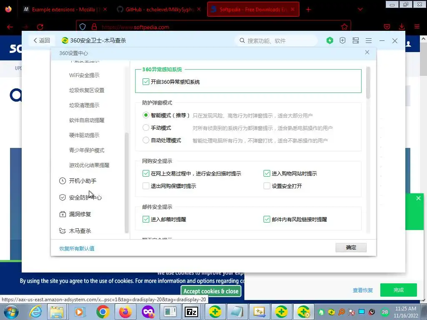This screenshot has height=320, width=427.
Task: Click the green 完成 button
Action: coord(398,290)
